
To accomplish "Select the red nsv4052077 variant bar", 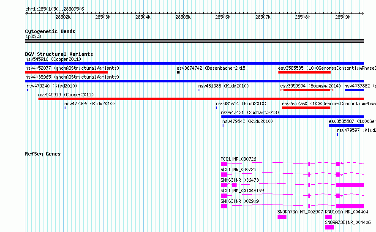I will pos(66,72).
